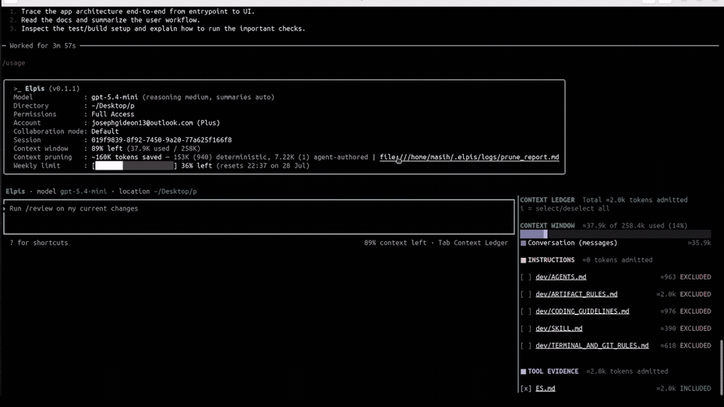Toggle the dev/AGENTS.md checkbox
Image resolution: width=724 pixels, height=407 pixels.
526,277
